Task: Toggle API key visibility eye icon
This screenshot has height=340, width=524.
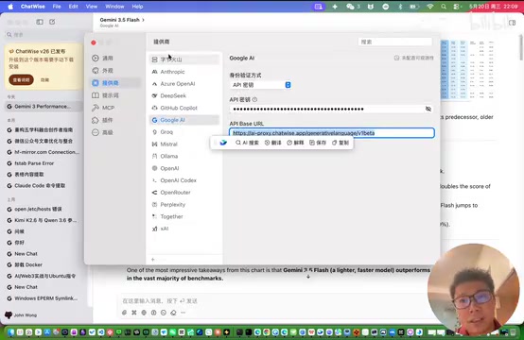Action: (x=428, y=109)
